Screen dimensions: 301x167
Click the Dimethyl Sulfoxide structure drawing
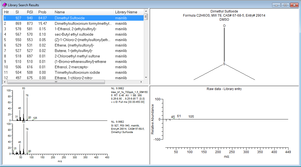[x=224, y=52]
